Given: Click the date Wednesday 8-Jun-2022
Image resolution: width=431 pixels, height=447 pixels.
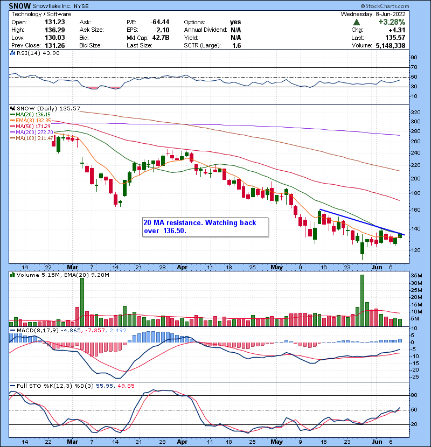Looking at the screenshot, I should [373, 14].
